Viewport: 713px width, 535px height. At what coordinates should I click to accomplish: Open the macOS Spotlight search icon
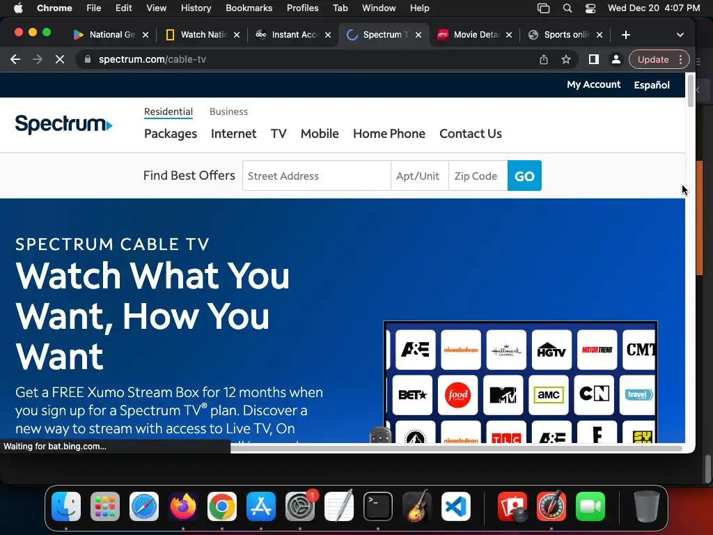(x=567, y=8)
